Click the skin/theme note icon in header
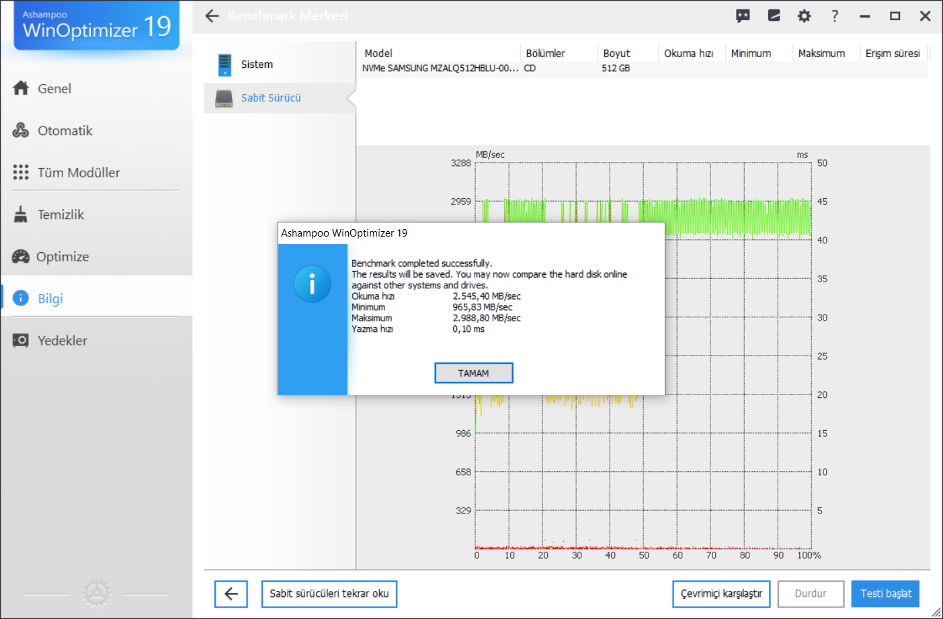The height and width of the screenshot is (619, 943). [774, 15]
